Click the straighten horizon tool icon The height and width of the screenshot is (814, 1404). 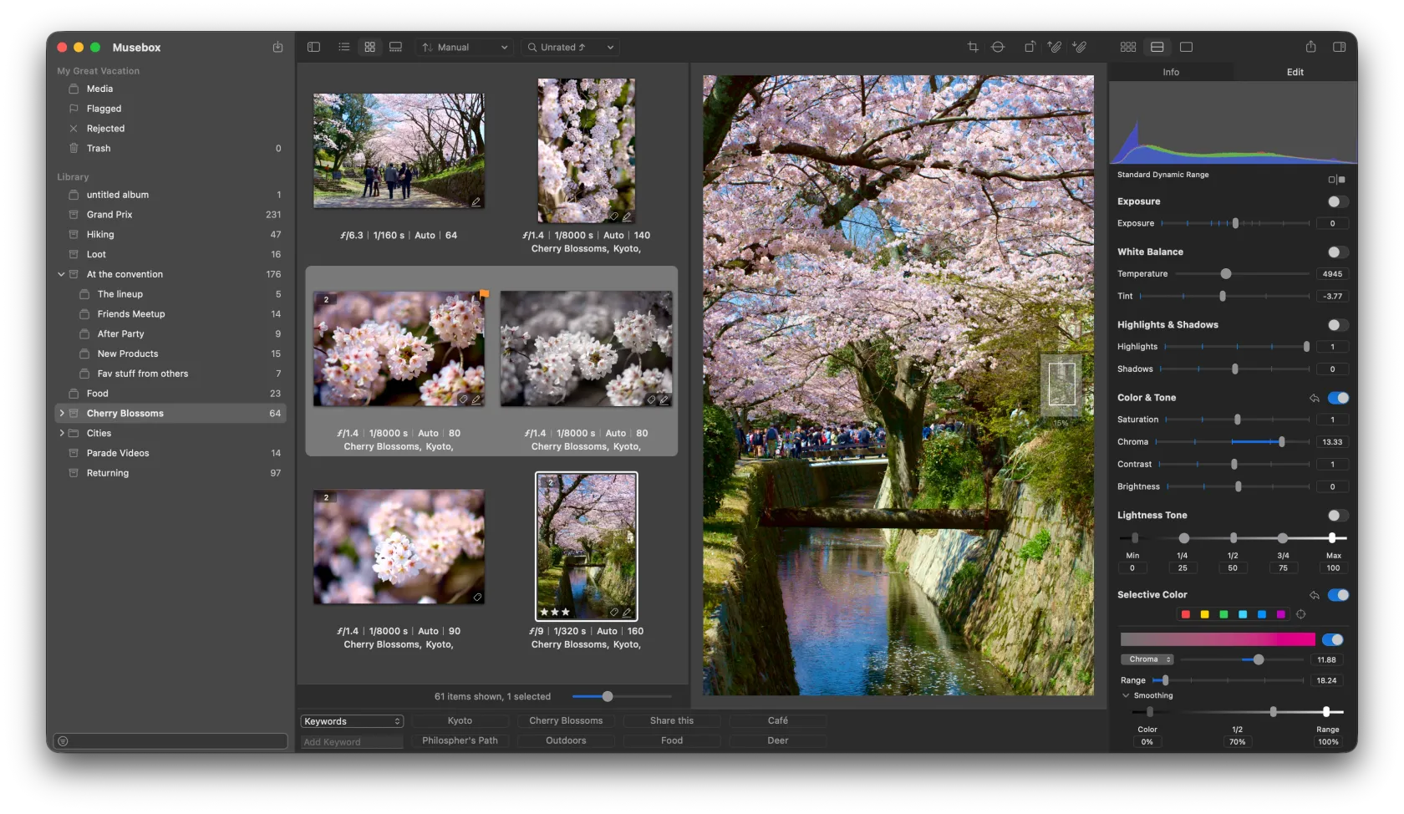point(998,48)
